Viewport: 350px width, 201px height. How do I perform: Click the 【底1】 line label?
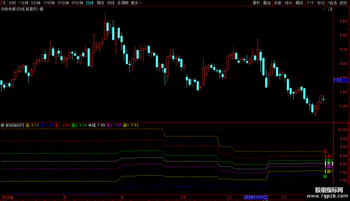(329, 171)
